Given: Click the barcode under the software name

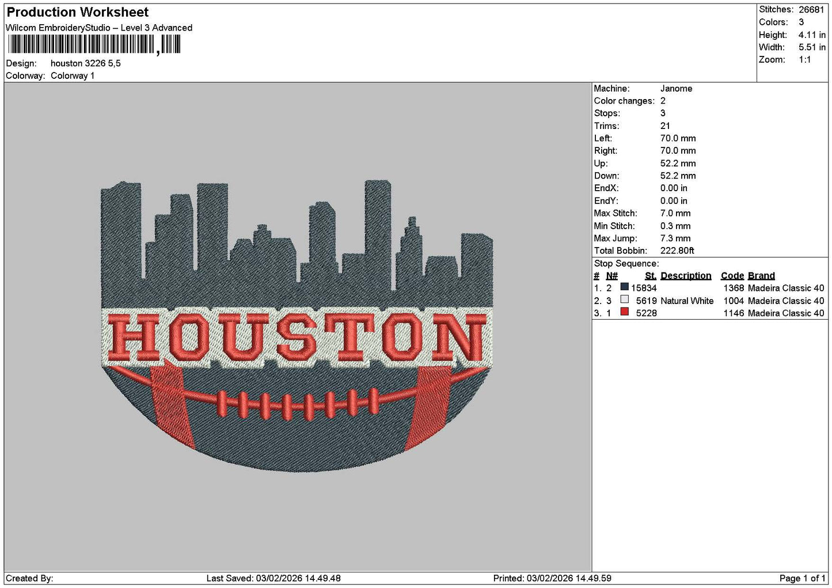Looking at the screenshot, I should 94,44.
